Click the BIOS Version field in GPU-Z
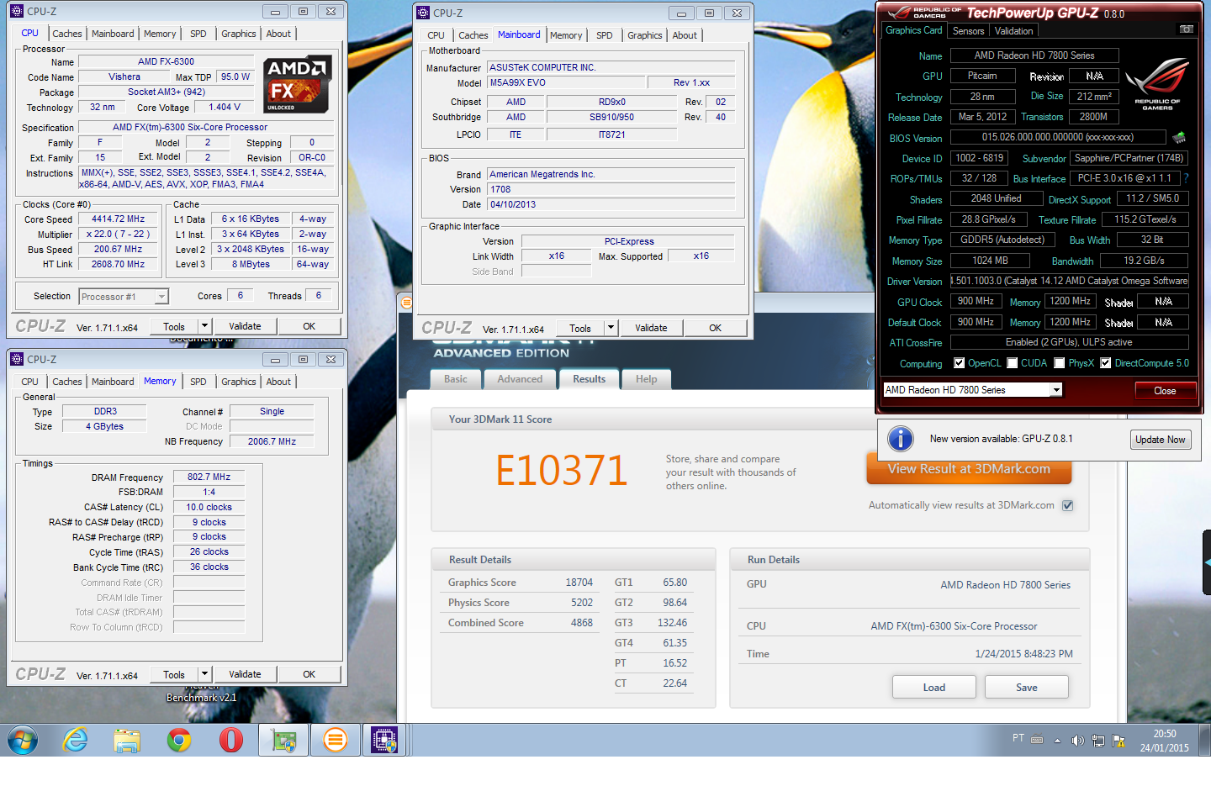The width and height of the screenshot is (1211, 807). (1058, 137)
